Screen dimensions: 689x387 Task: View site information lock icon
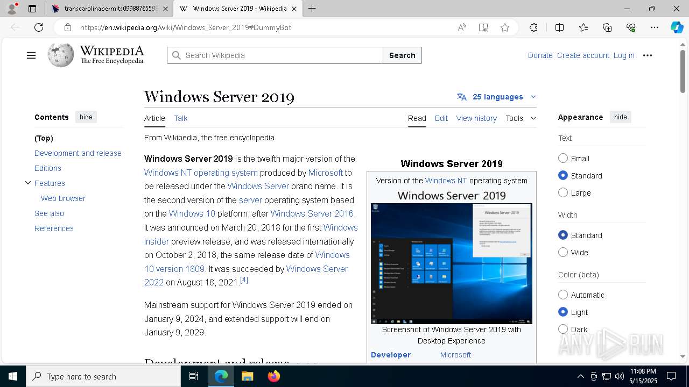(x=67, y=27)
